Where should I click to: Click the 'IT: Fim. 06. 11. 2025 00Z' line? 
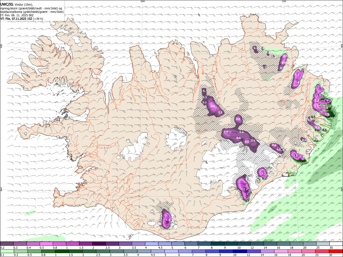click(17, 15)
